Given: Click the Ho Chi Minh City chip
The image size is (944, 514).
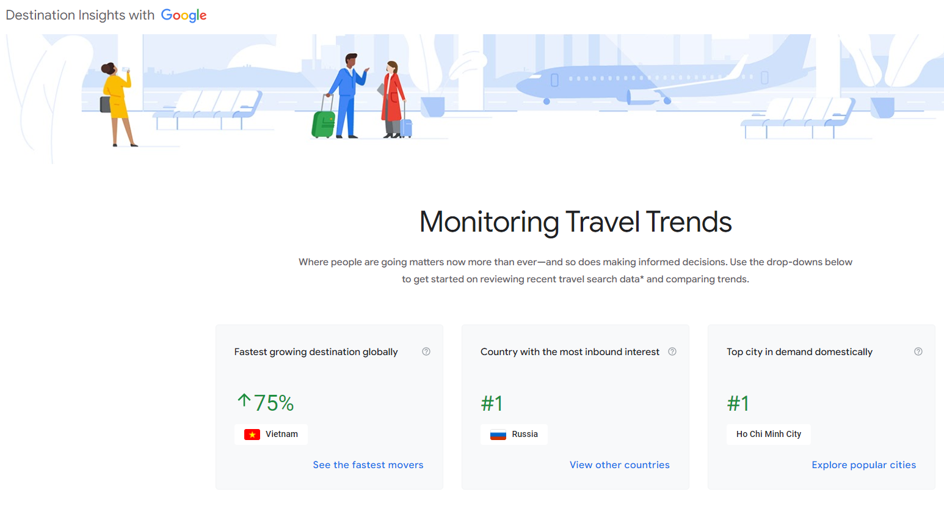Looking at the screenshot, I should point(768,435).
